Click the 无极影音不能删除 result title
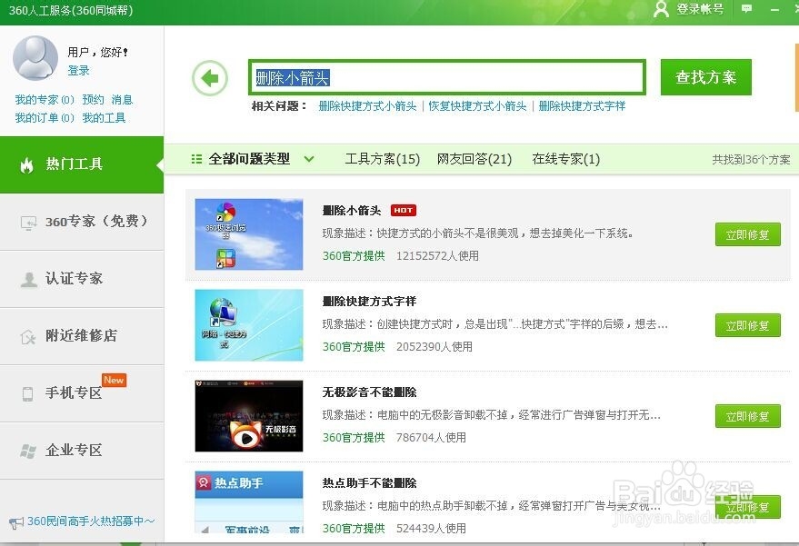 tap(369, 392)
